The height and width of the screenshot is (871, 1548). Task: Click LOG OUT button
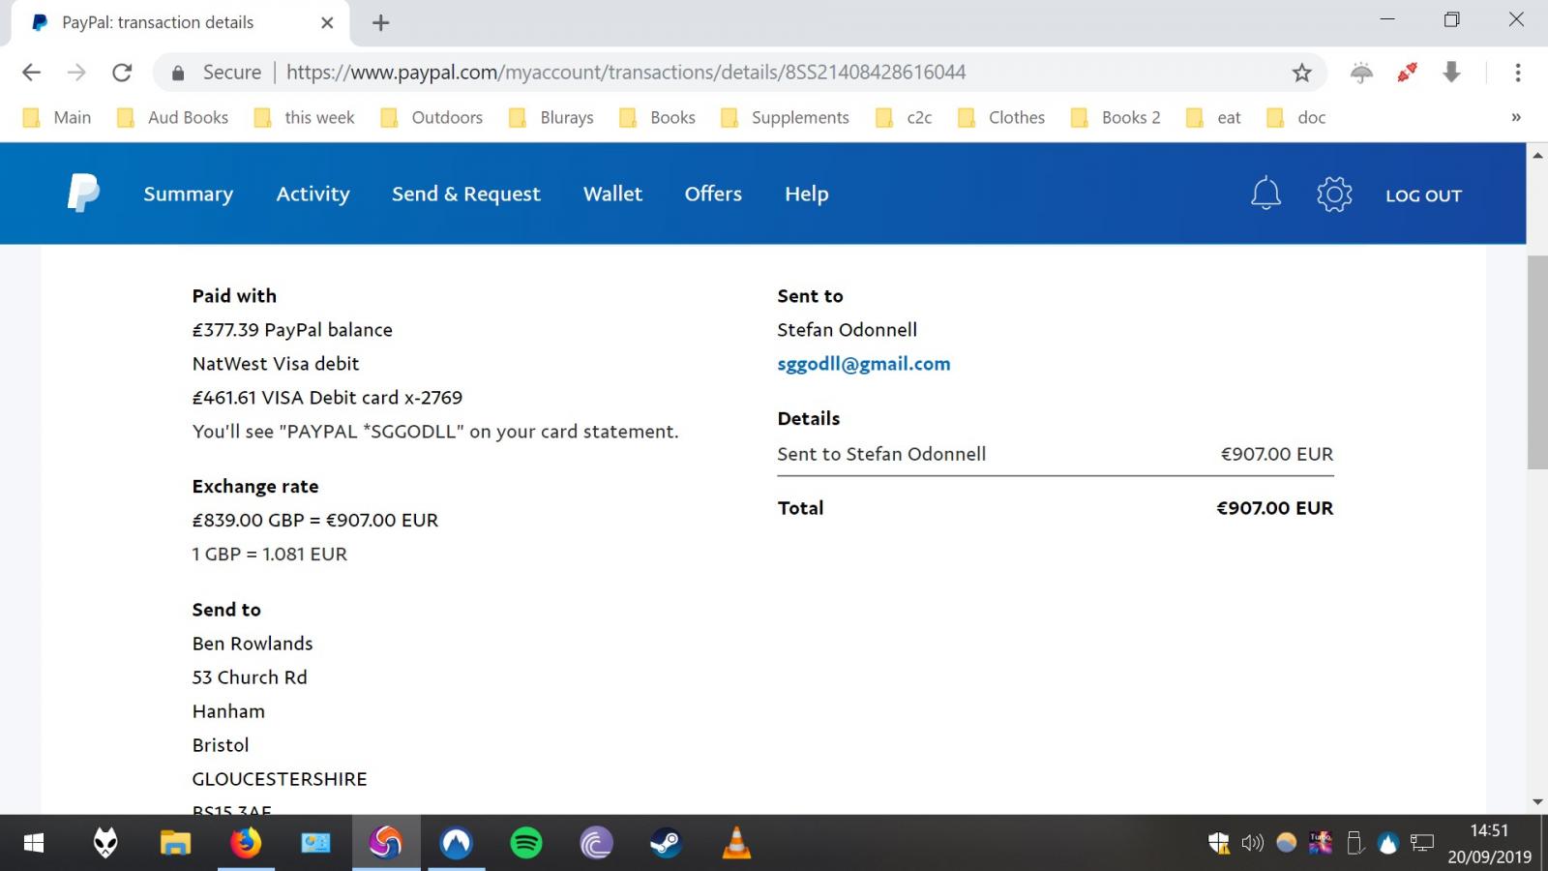pos(1423,195)
